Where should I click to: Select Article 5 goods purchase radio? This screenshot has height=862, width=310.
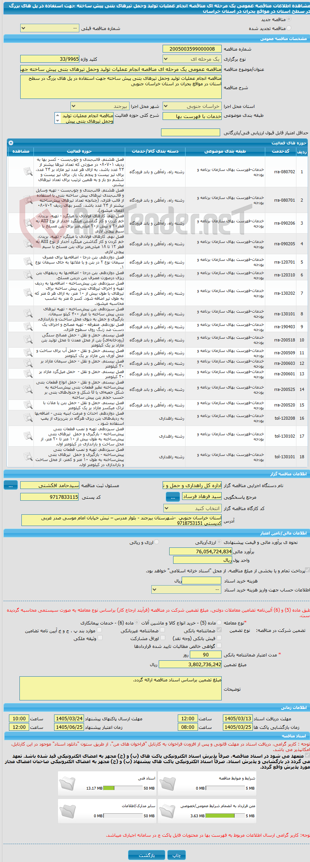[x=219, y=623]
